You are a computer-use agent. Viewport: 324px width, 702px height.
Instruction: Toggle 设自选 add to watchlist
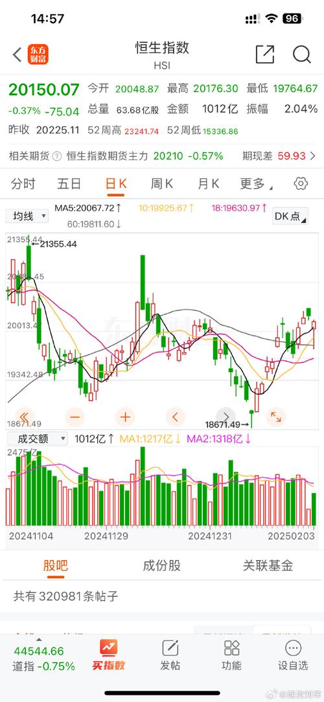coord(293,655)
